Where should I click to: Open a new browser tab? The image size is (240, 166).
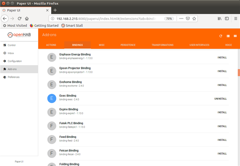[55, 10]
